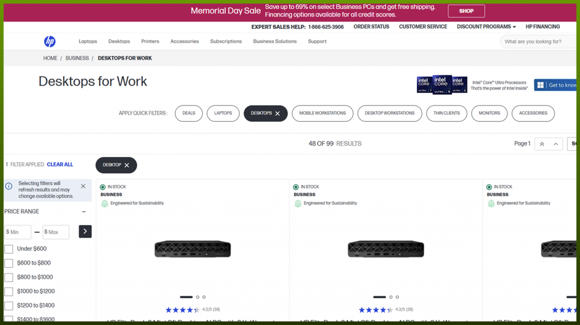
Task: Click the $ Max price field
Action: 56,232
